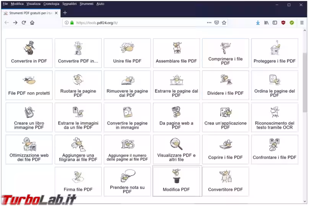This screenshot has height=206, width=309.
Task: Select Ottimizzazione web dei file PDF
Action: point(29,150)
